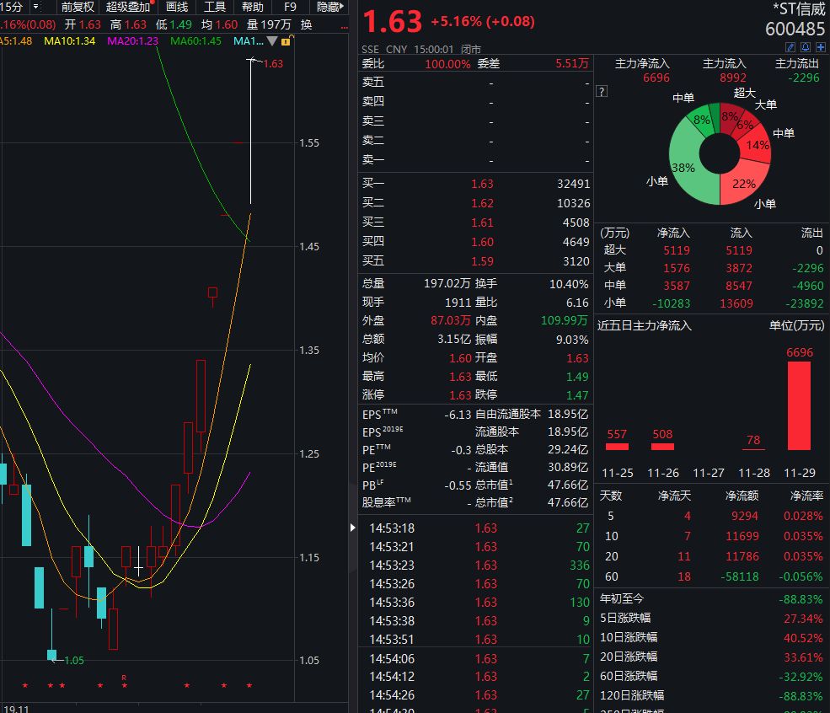Add stock with the plus icon

(x=820, y=47)
